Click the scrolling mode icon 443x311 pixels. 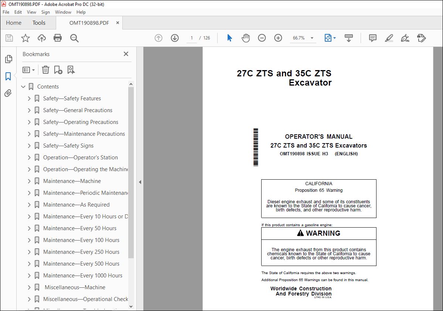(x=349, y=38)
